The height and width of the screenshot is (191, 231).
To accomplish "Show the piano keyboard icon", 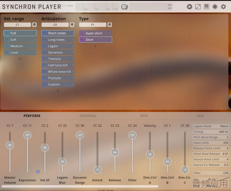I will click(x=206, y=7).
